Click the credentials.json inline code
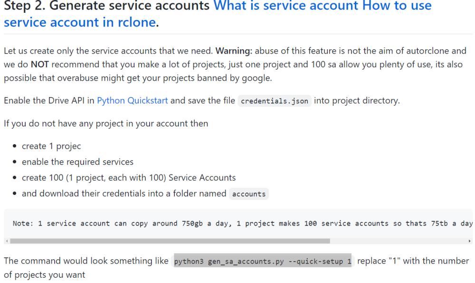475x283 pixels. (275, 100)
